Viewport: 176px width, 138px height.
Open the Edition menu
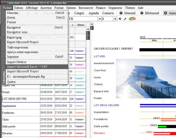(19, 8)
